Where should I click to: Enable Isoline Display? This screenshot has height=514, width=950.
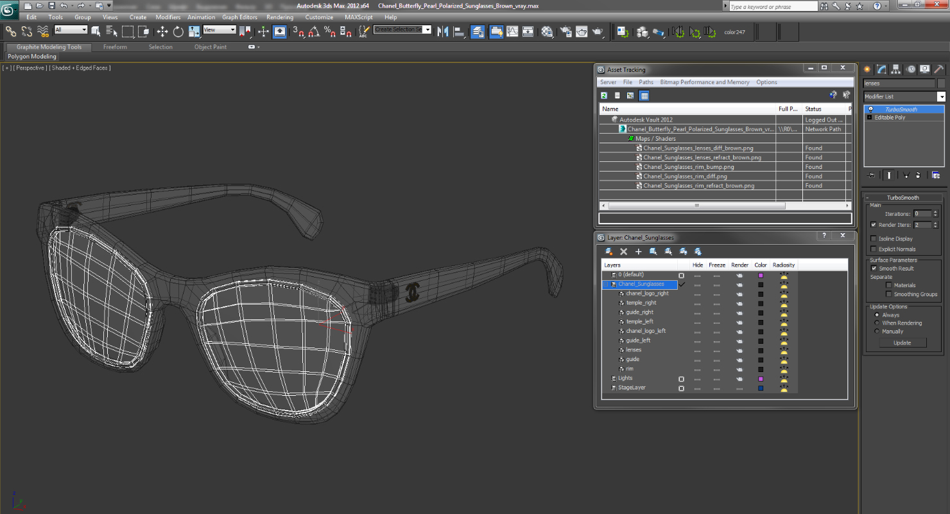tap(873, 239)
